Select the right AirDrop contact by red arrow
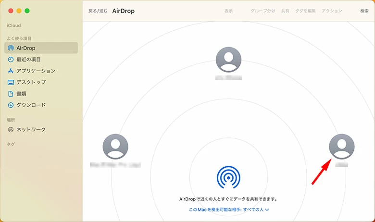375x222 pixels. click(341, 146)
